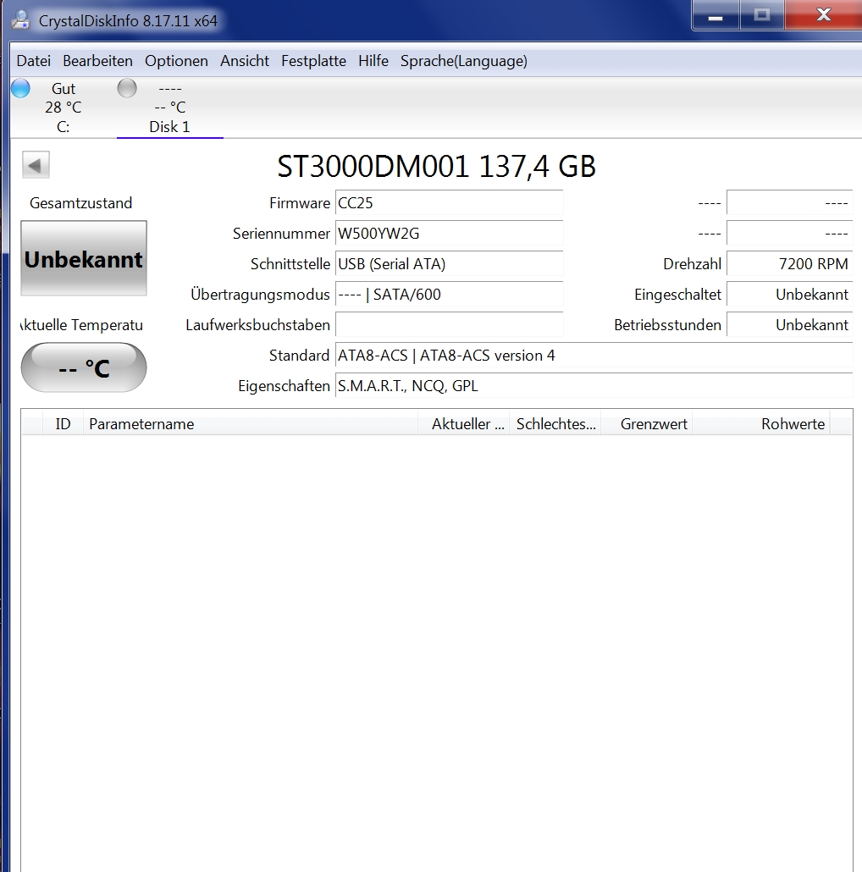Click the Grenzwert column header
The height and width of the screenshot is (872, 862).
[x=646, y=424]
